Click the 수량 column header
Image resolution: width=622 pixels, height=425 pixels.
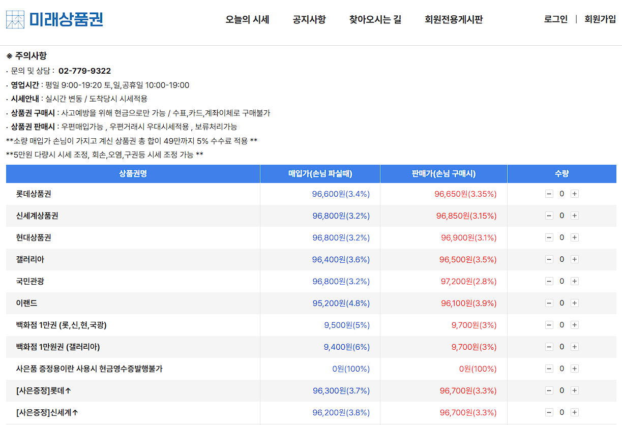click(562, 174)
